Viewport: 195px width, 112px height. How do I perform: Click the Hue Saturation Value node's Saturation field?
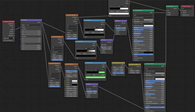tap(118, 69)
